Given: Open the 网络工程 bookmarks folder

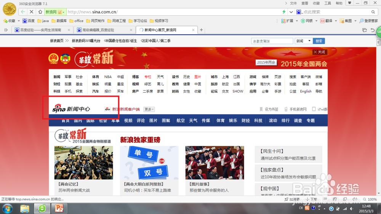Looking at the screenshot, I should pos(116,21).
